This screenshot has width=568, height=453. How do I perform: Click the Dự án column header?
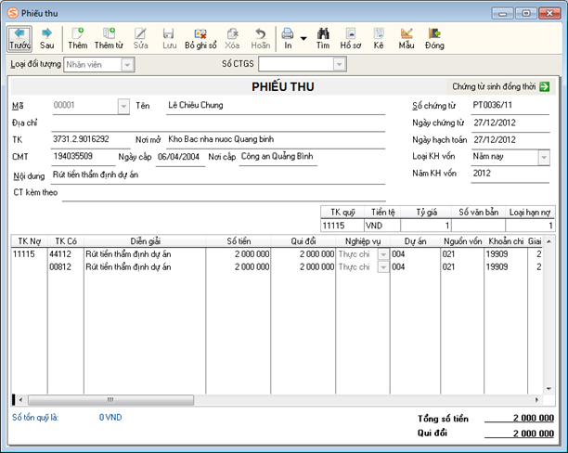coord(415,241)
